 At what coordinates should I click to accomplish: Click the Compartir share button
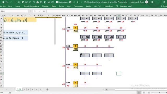pos(164,6)
